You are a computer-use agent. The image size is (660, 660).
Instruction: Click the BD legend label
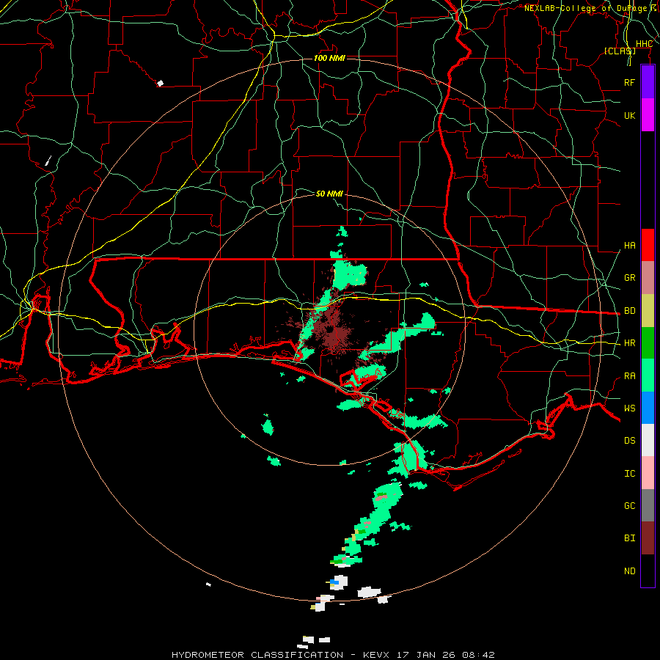point(629,311)
